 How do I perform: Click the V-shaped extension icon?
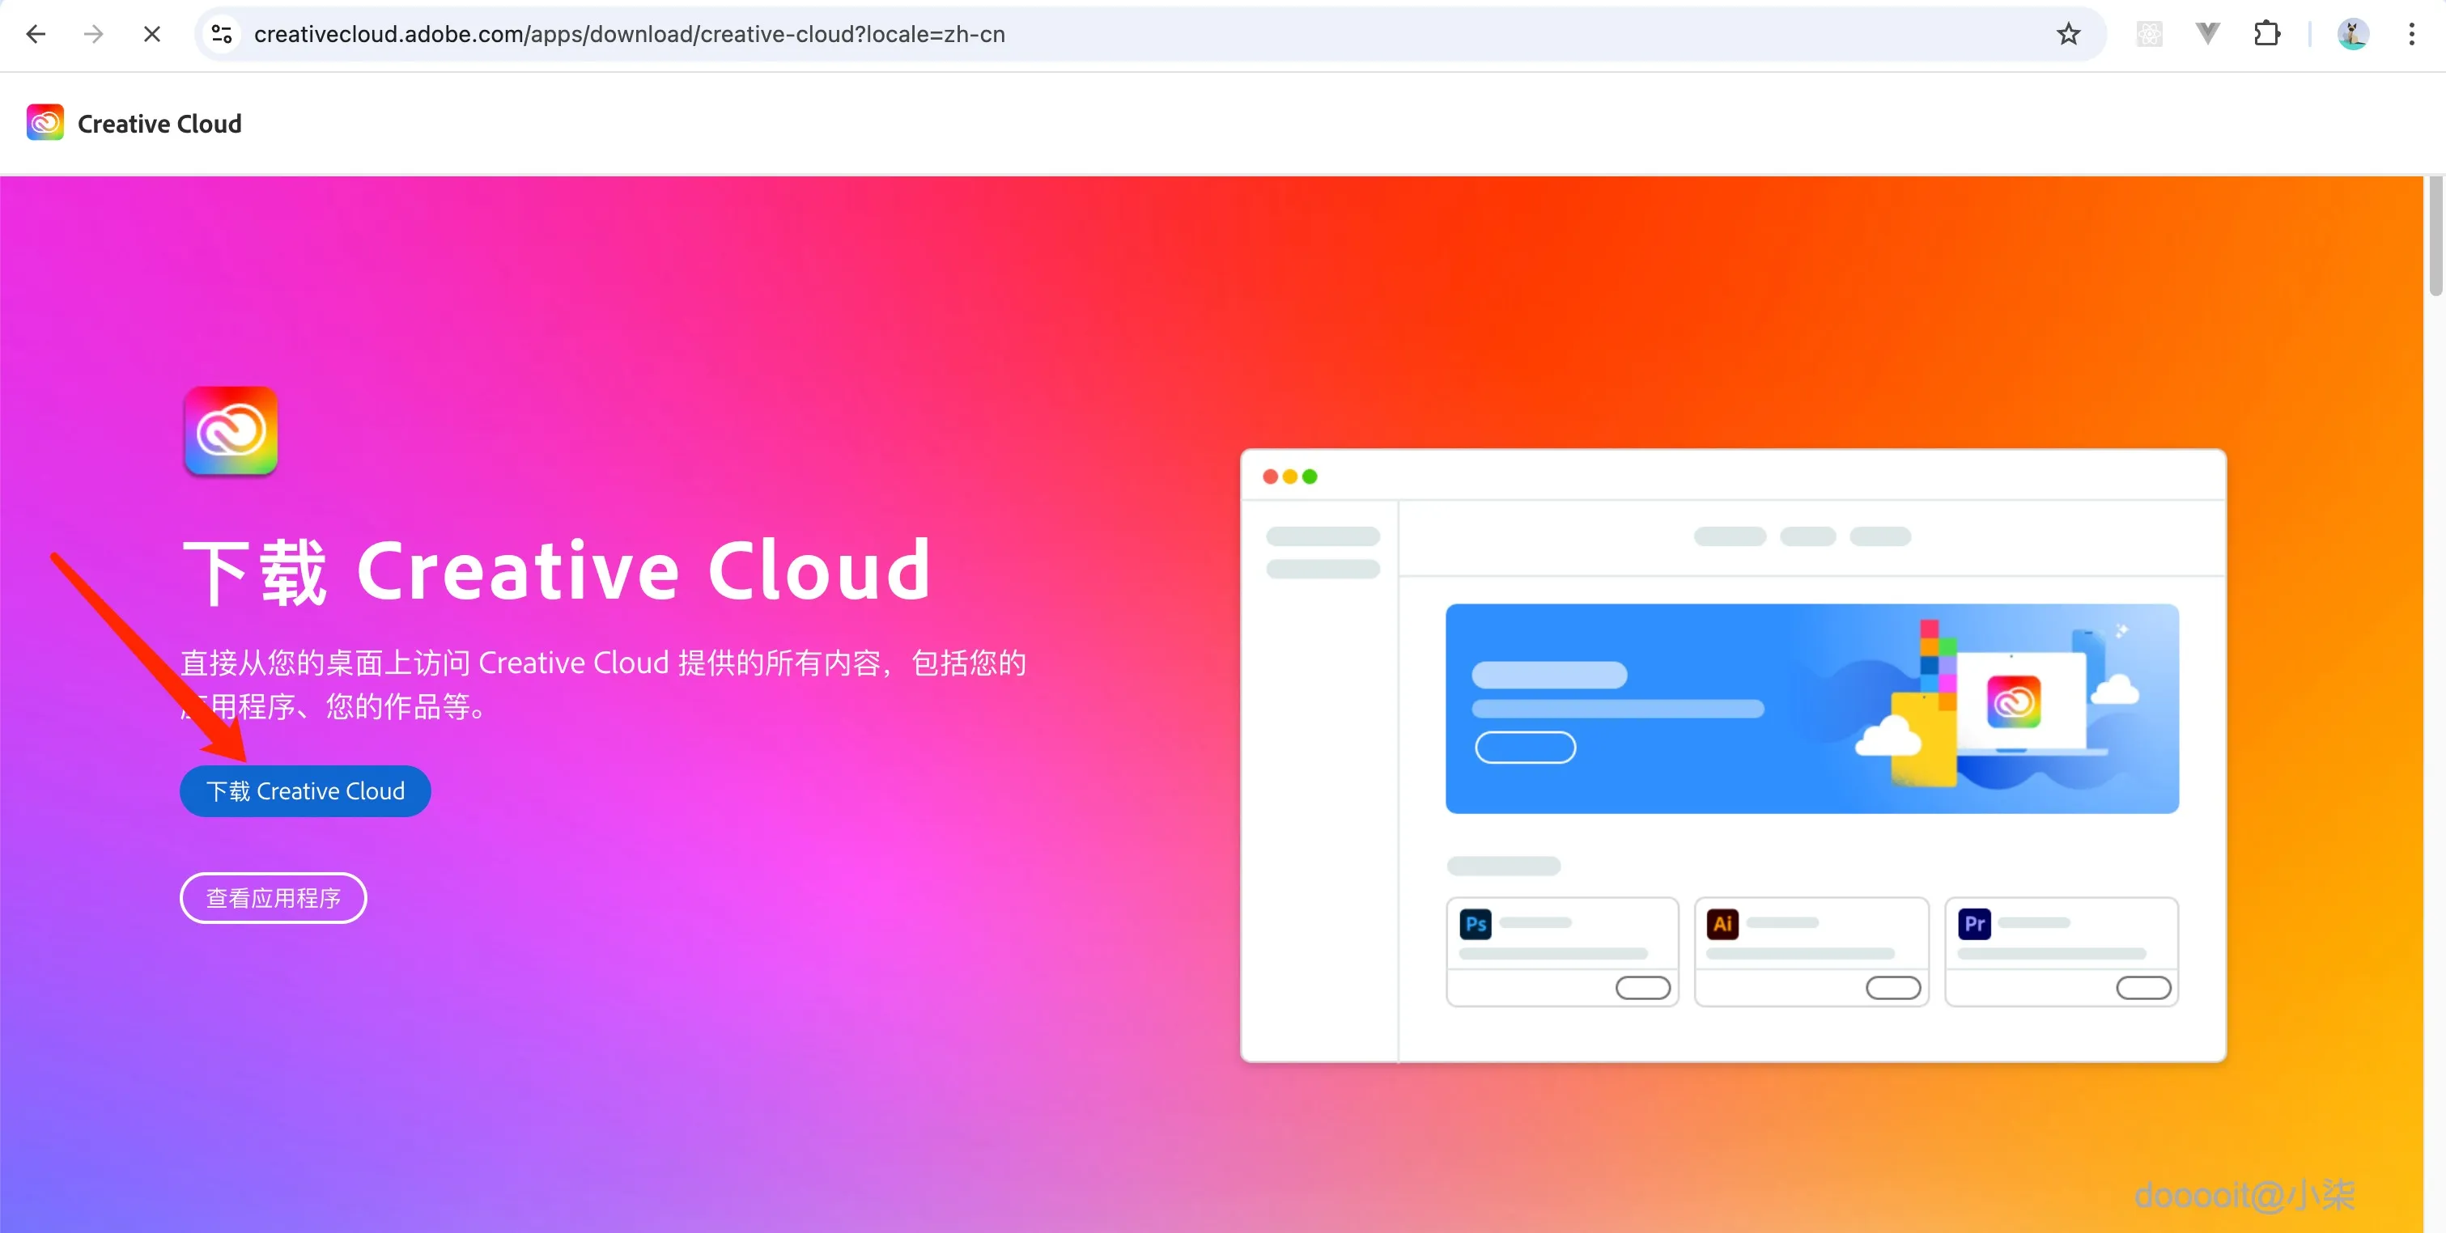coord(2208,34)
